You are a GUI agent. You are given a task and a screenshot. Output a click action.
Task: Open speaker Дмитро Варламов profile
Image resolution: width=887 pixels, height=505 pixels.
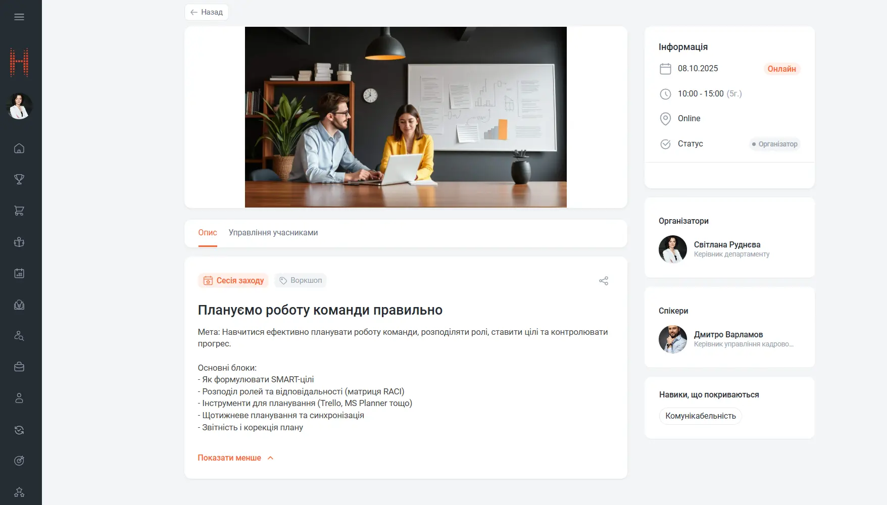pos(728,335)
